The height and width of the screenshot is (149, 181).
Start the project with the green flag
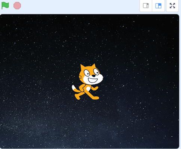(x=5, y=6)
